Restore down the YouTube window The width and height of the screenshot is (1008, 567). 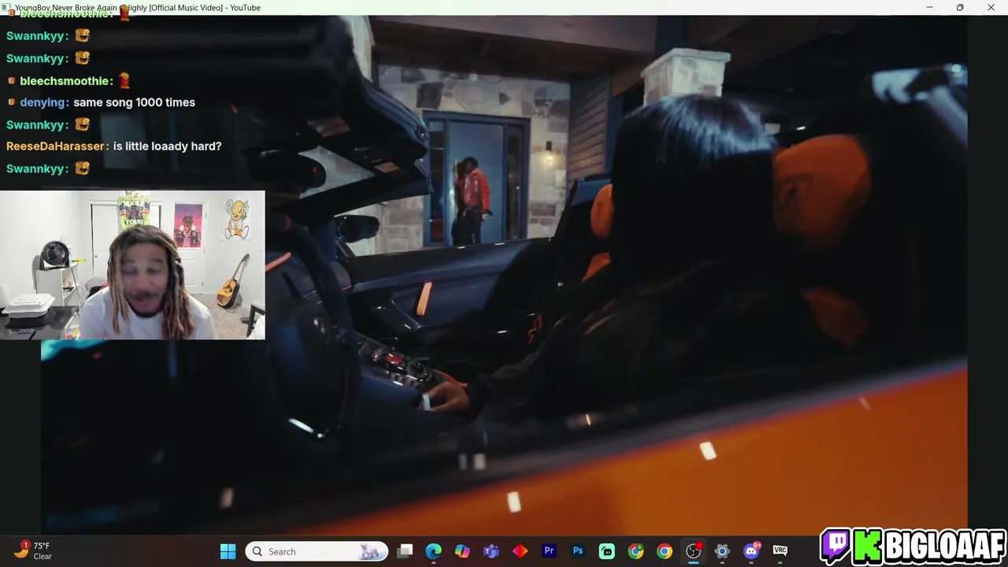tap(960, 8)
